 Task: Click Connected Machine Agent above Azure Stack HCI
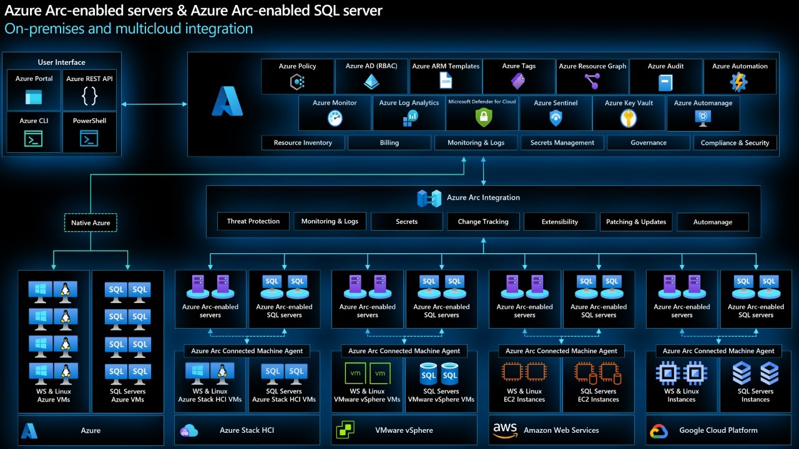coord(247,351)
